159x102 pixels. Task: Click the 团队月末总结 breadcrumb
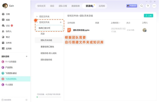click(86, 16)
